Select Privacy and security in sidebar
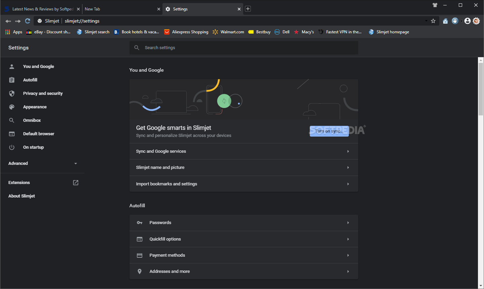This screenshot has width=484, height=289. 43,94
